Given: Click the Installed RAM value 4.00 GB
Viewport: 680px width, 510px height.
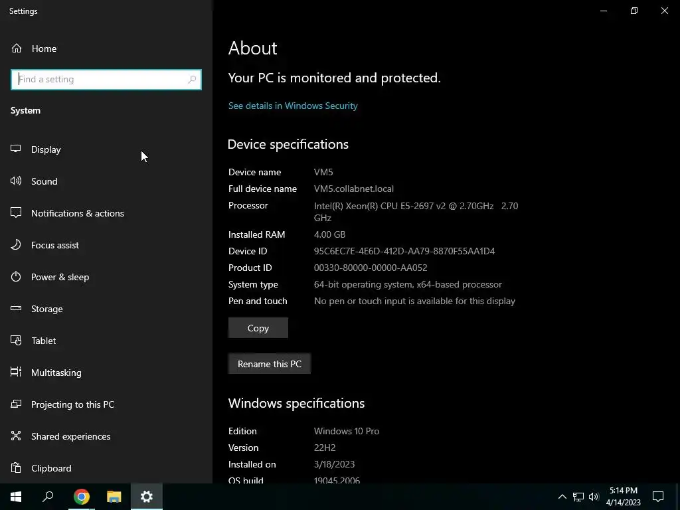Looking at the screenshot, I should point(329,234).
